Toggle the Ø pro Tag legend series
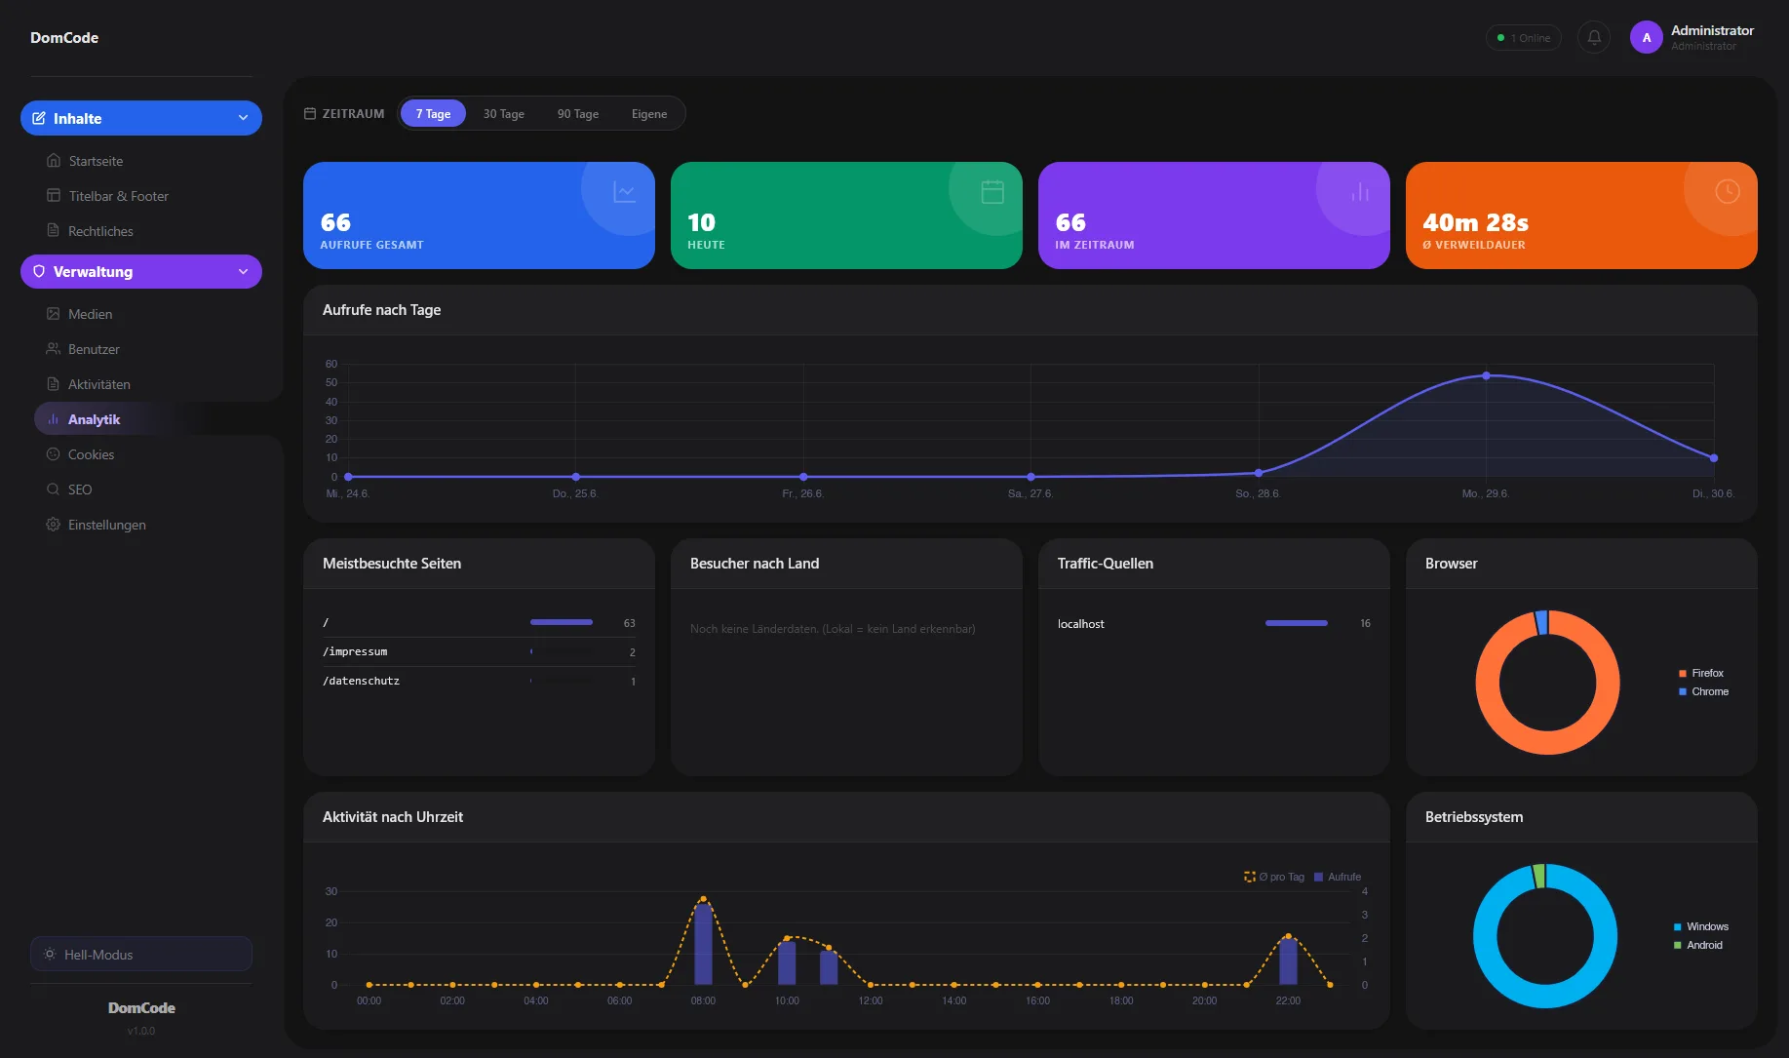The image size is (1789, 1058). [1274, 877]
